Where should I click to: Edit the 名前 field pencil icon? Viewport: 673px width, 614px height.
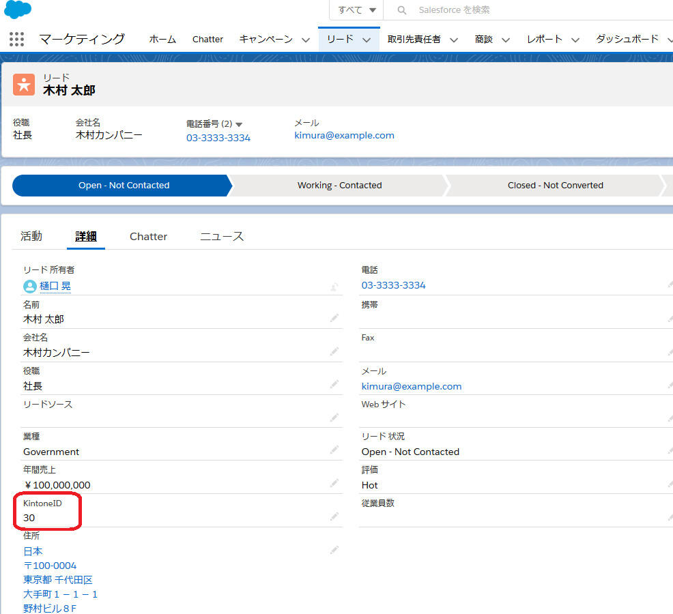pyautogui.click(x=334, y=318)
